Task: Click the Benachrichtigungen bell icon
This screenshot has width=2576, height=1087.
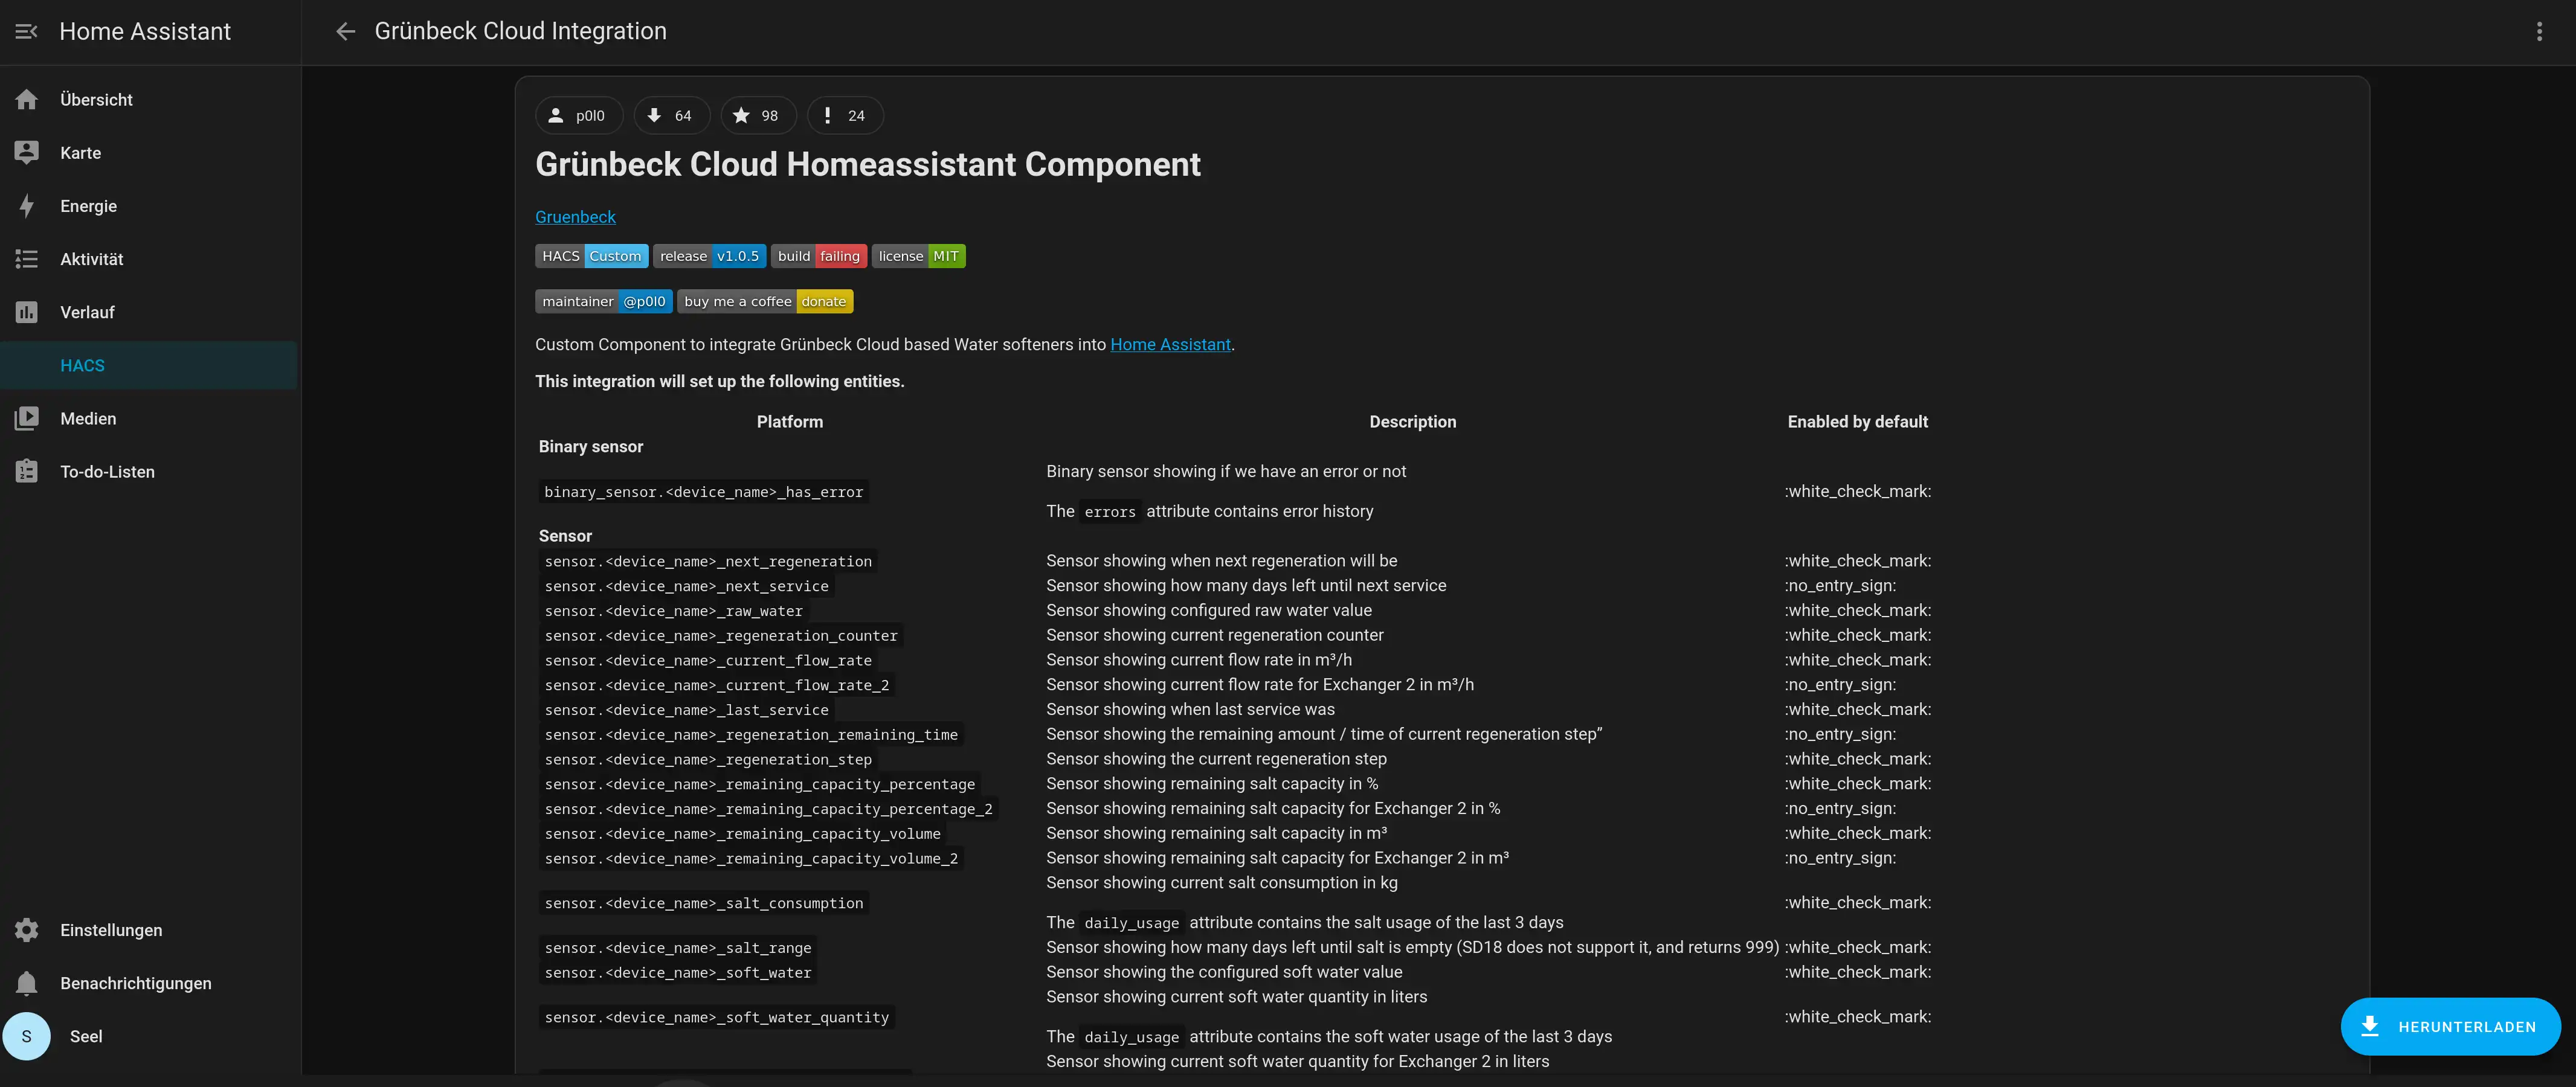Action: point(27,983)
